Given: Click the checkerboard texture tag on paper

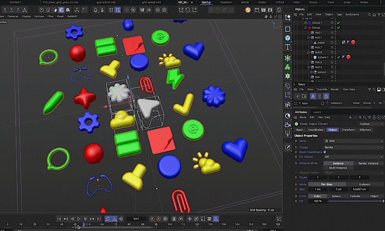Looking at the screenshot, I should coord(344,42).
